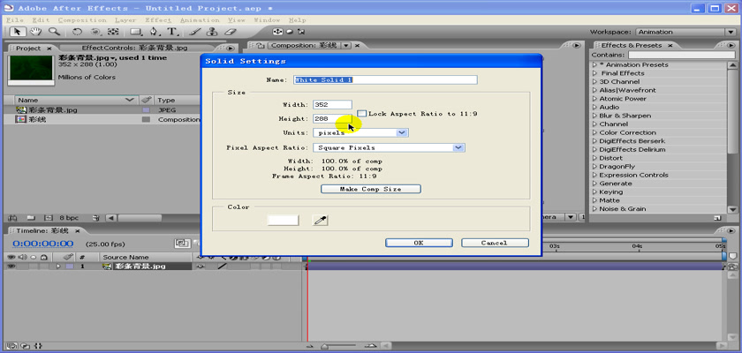Select the Selection arrow tool

18,32
